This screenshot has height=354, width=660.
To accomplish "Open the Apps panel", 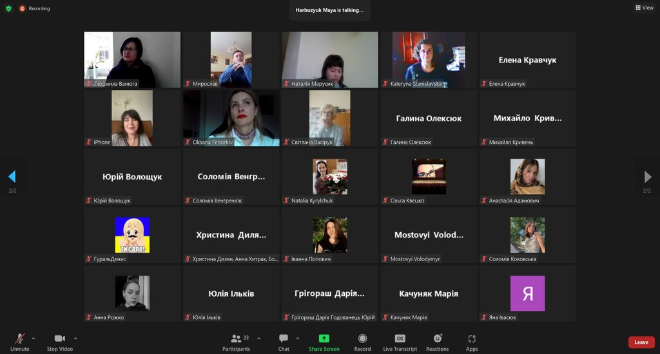I will (x=472, y=342).
